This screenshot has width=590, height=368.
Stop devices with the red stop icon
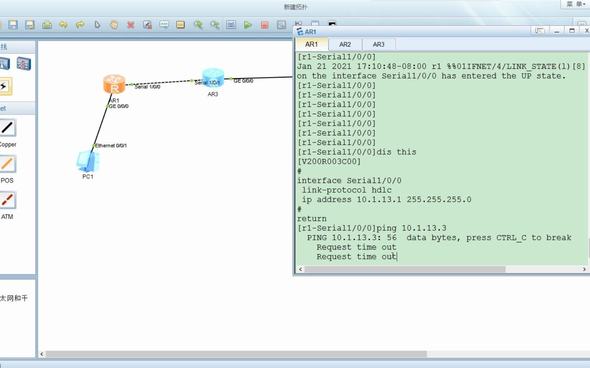pyautogui.click(x=265, y=25)
